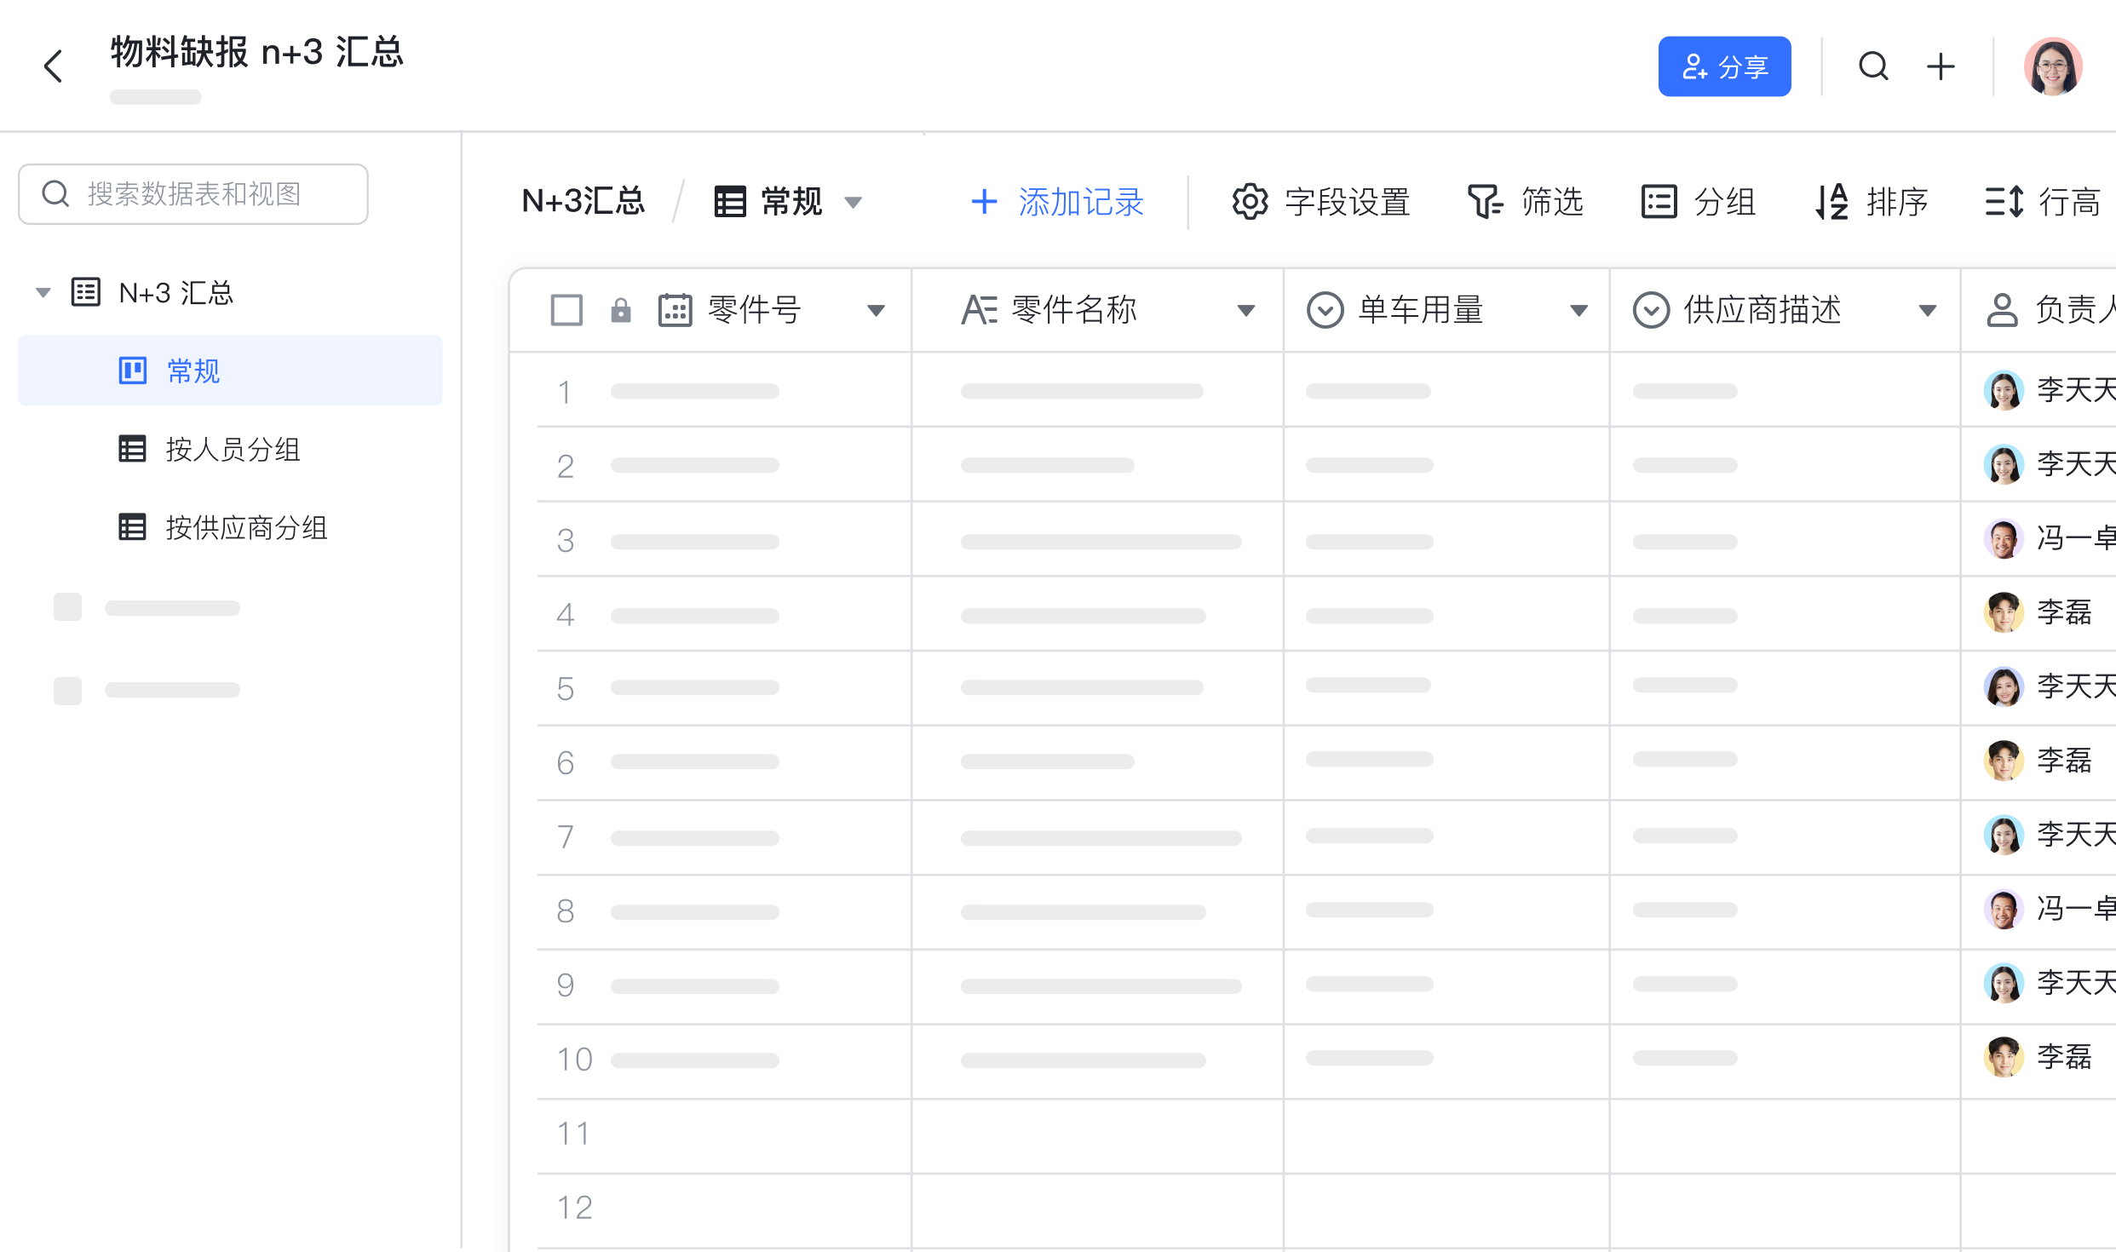
Task: Click the 搜索数据表和视图 search field
Action: 193,193
